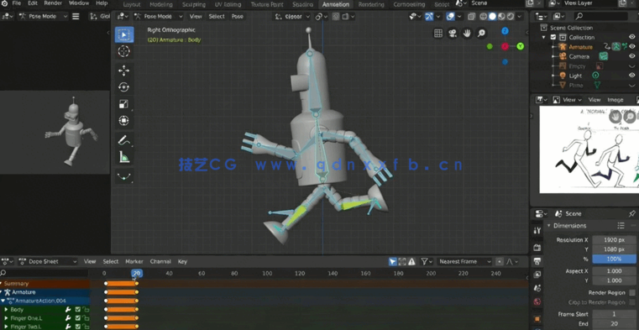Open the File menu
This screenshot has width=639, height=330.
click(x=17, y=3)
